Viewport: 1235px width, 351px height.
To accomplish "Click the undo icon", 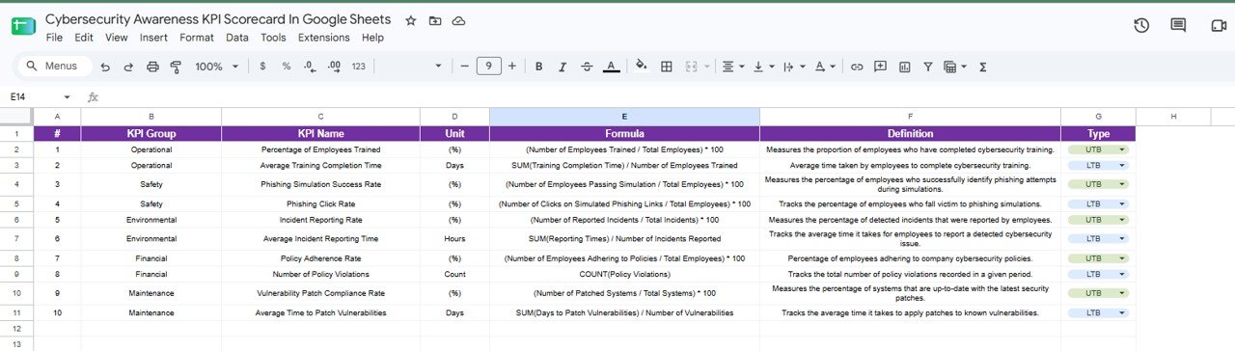I will (104, 67).
